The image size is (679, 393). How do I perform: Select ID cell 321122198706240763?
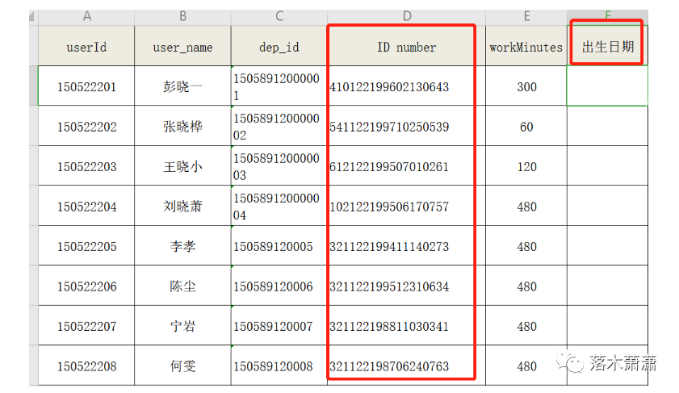coord(406,366)
